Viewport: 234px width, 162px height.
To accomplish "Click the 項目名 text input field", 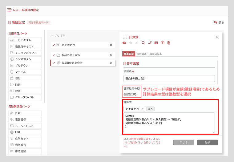I will (169, 78).
